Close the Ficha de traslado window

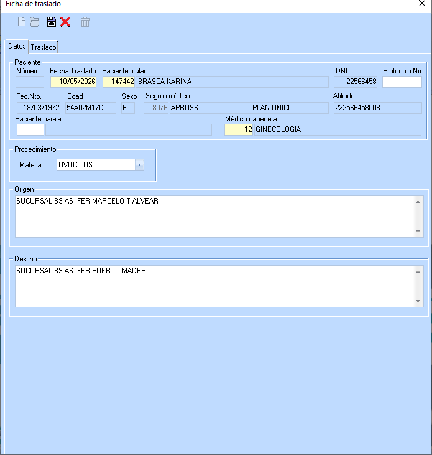point(422,4)
